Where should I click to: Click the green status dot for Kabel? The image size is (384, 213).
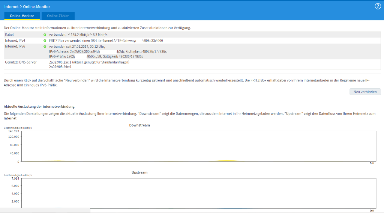click(45, 35)
